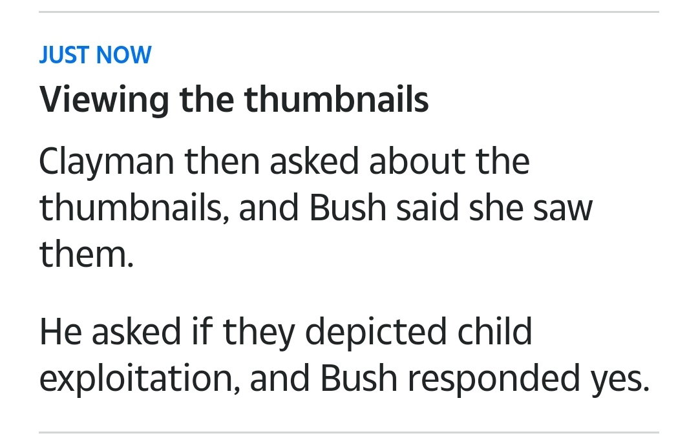Click the second paragraph starting 'He asked if'
This screenshot has height=438, width=698.
344,354
